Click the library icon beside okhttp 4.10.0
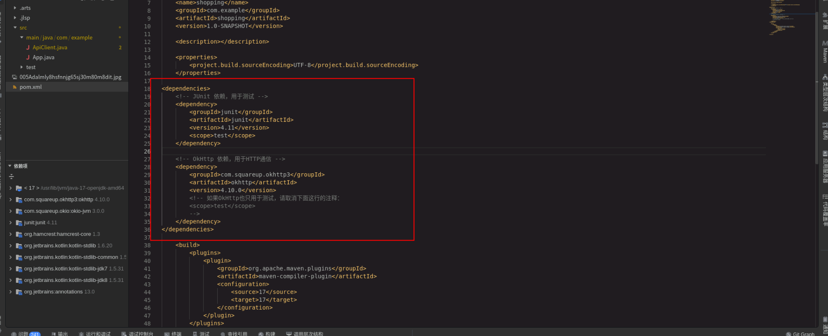 pyautogui.click(x=19, y=200)
